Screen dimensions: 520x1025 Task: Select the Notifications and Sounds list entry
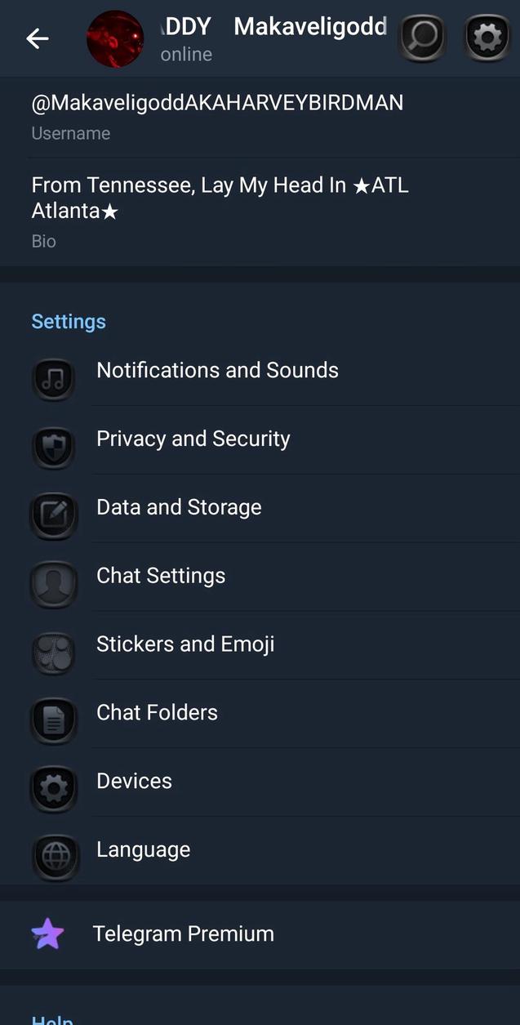click(217, 370)
